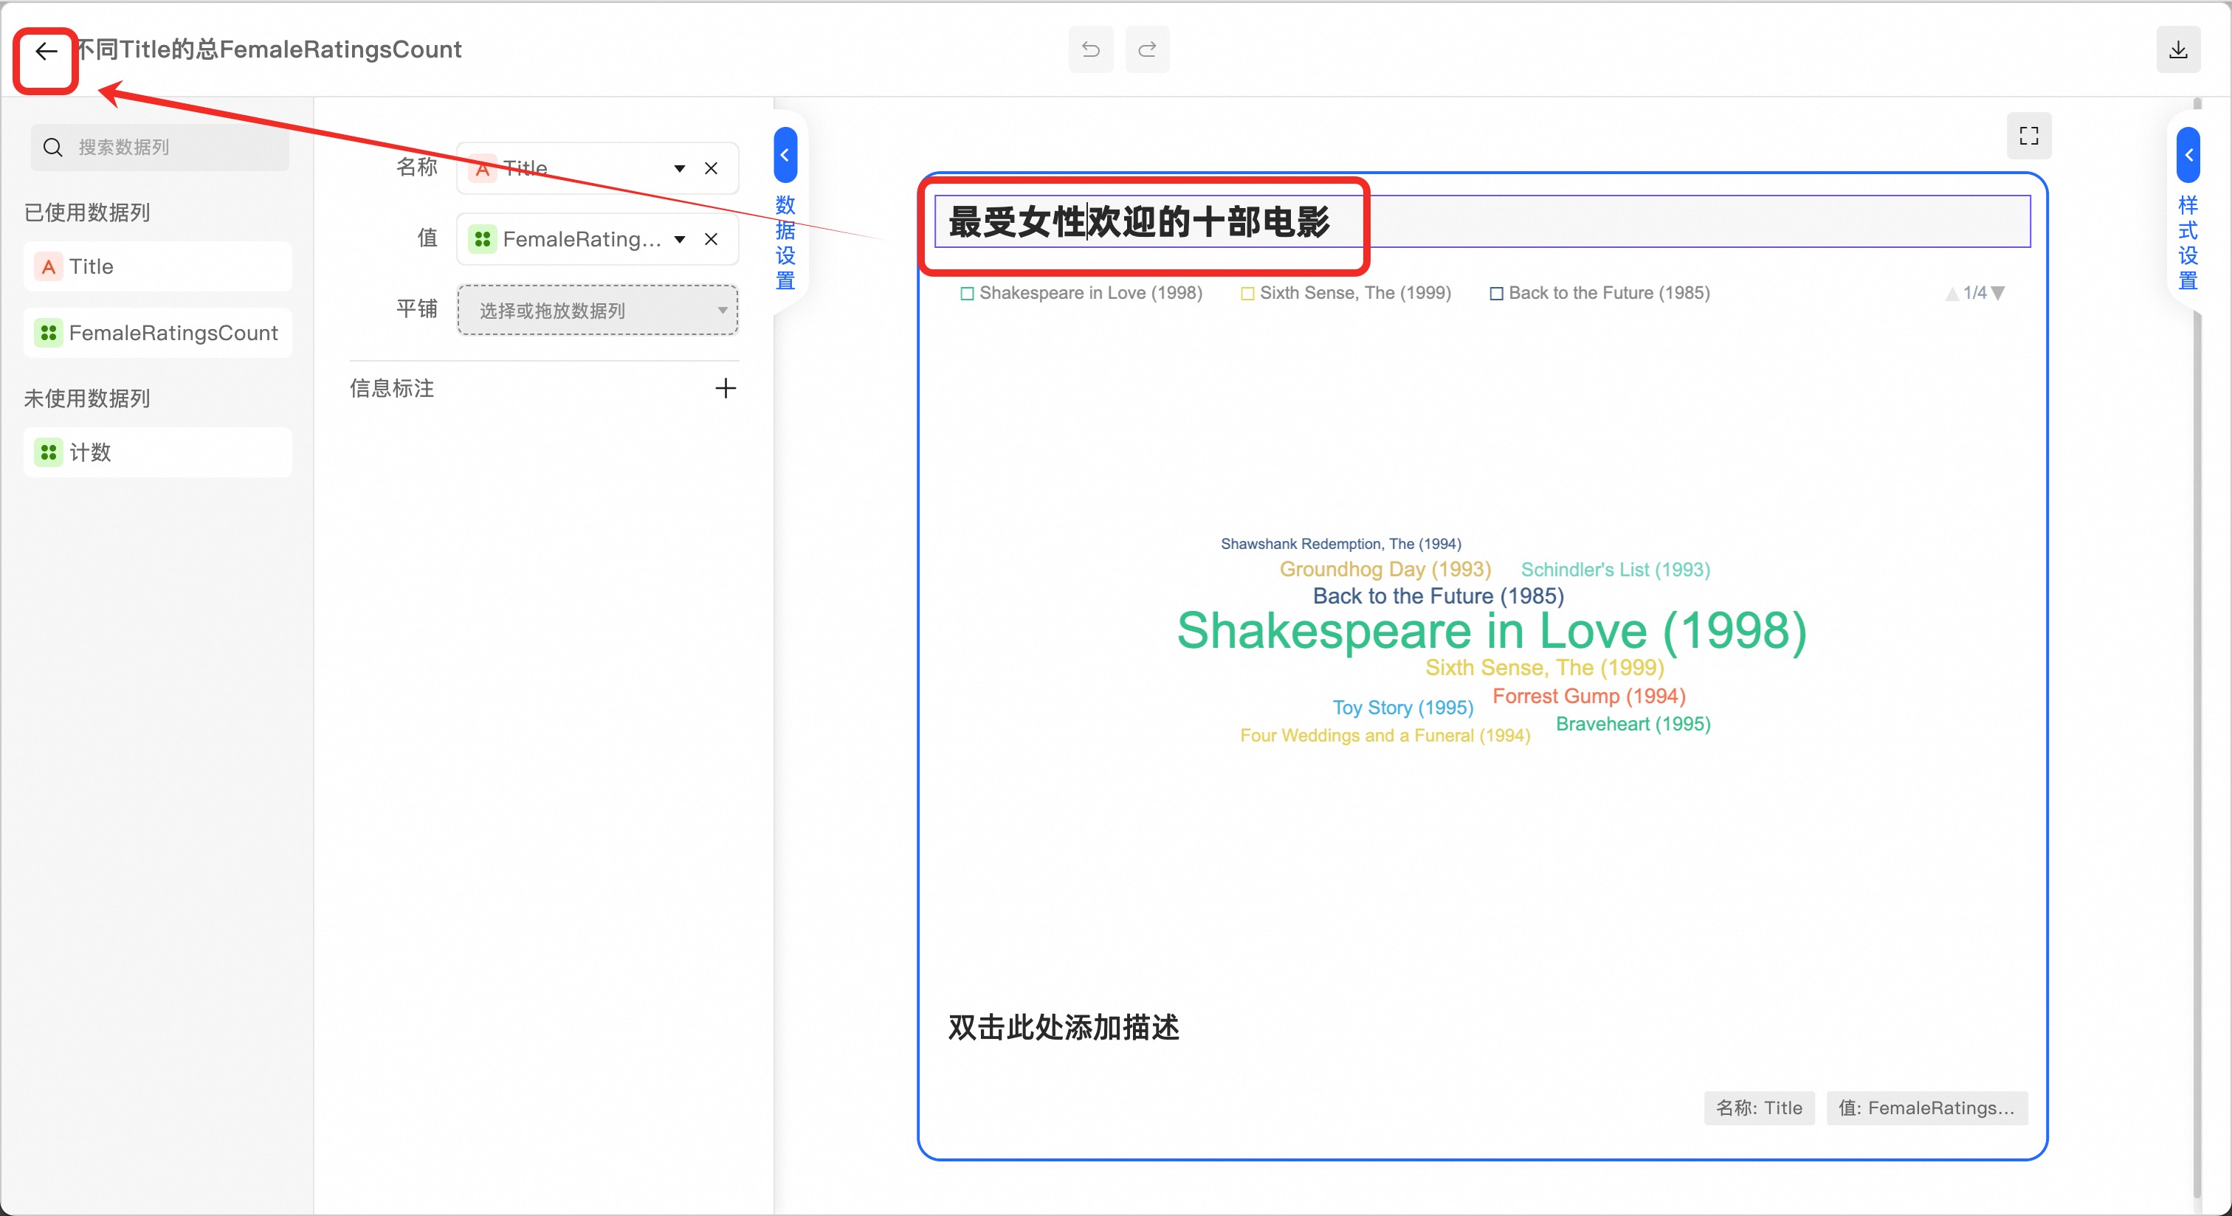
Task: Remove Title from name field
Action: coord(711,168)
